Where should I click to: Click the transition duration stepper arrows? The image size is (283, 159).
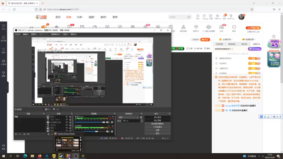tap(141, 121)
